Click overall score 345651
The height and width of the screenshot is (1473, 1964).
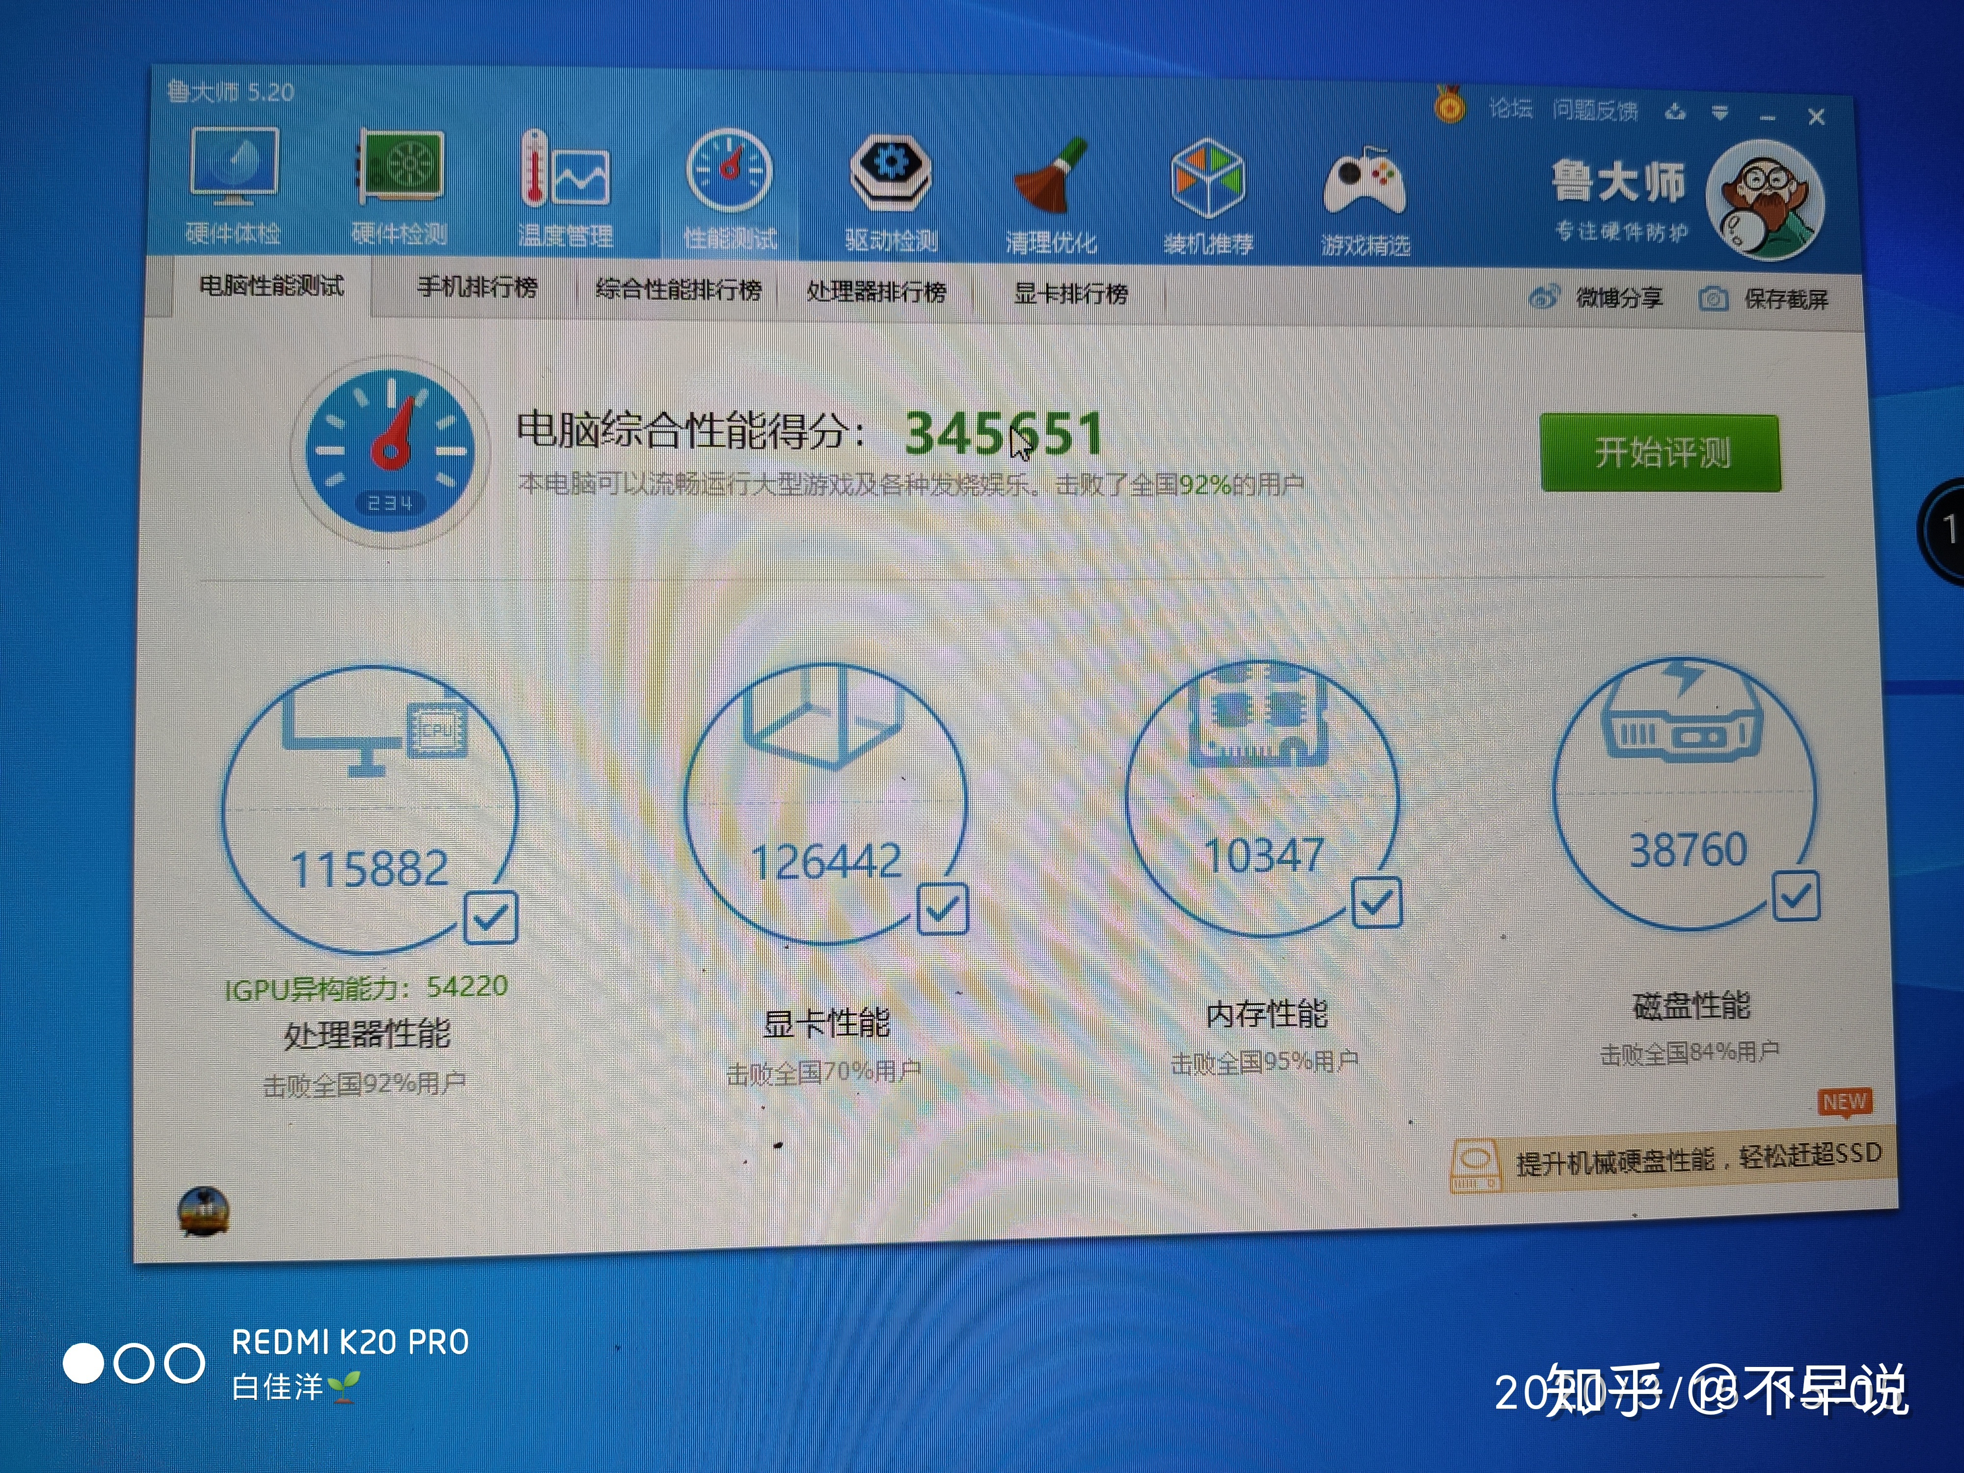[1005, 433]
